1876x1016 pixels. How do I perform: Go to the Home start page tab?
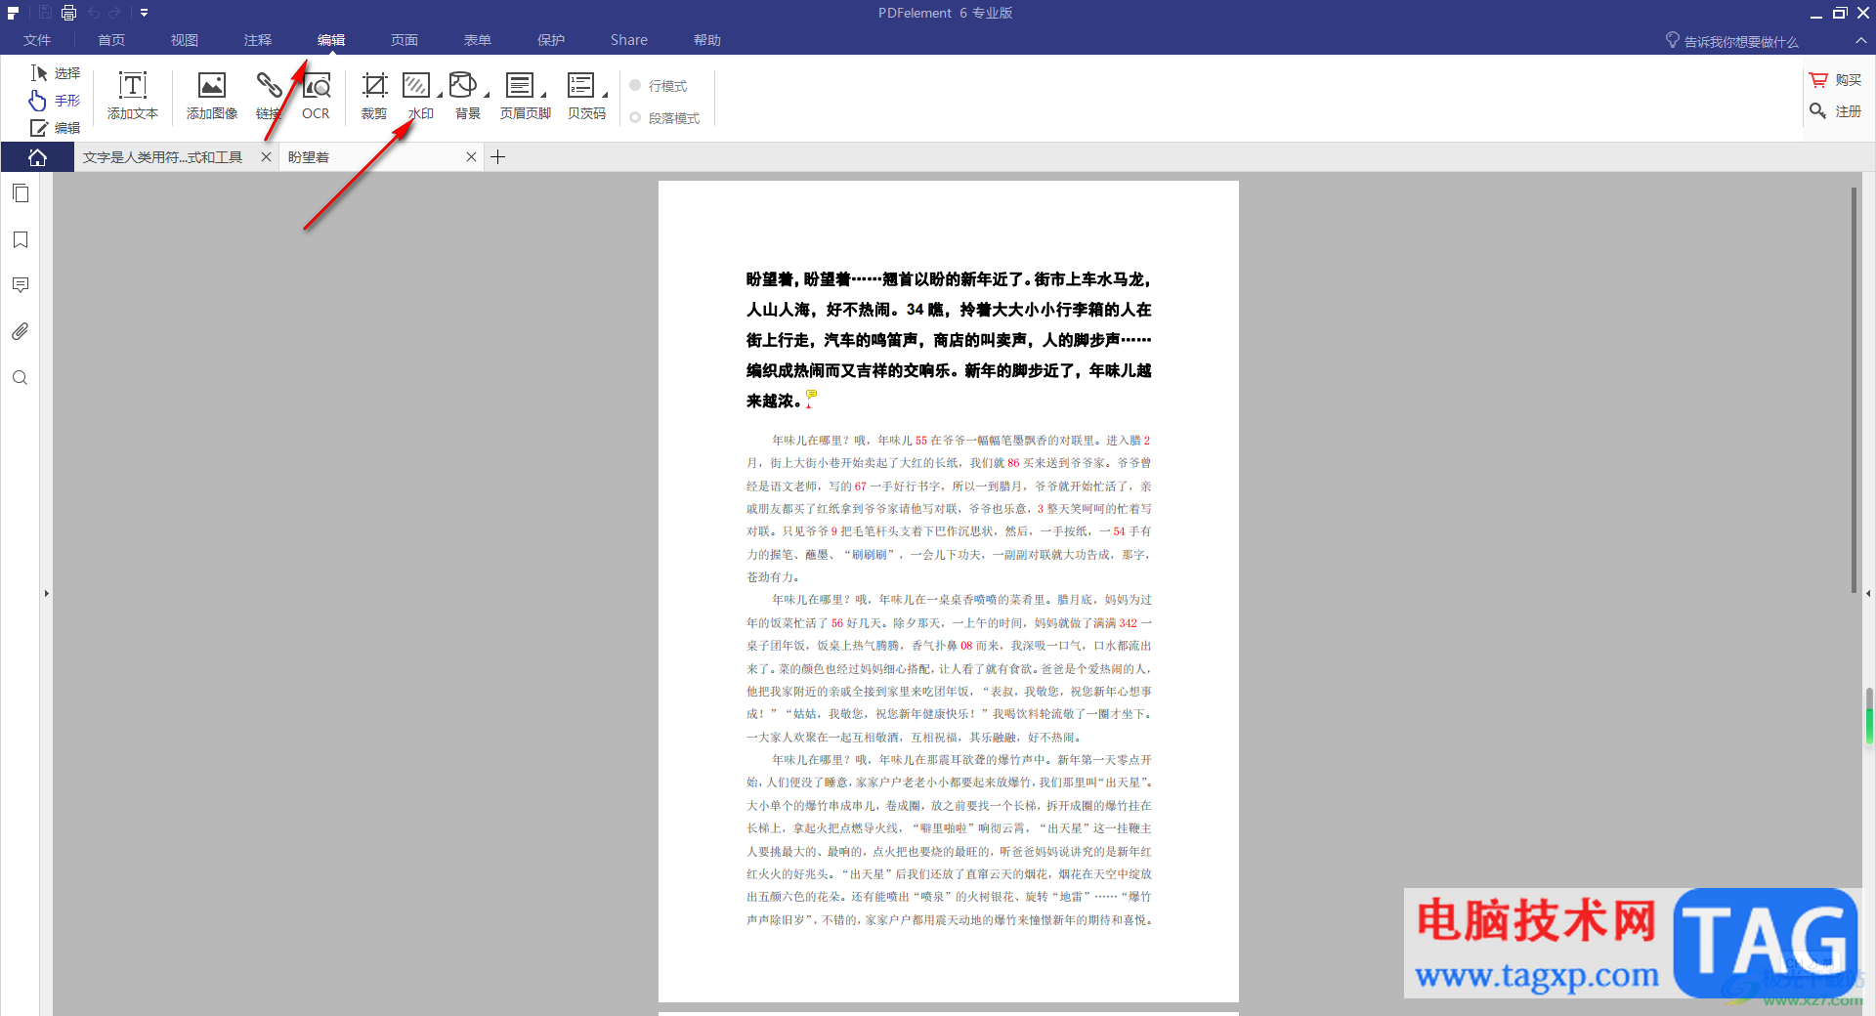[37, 157]
